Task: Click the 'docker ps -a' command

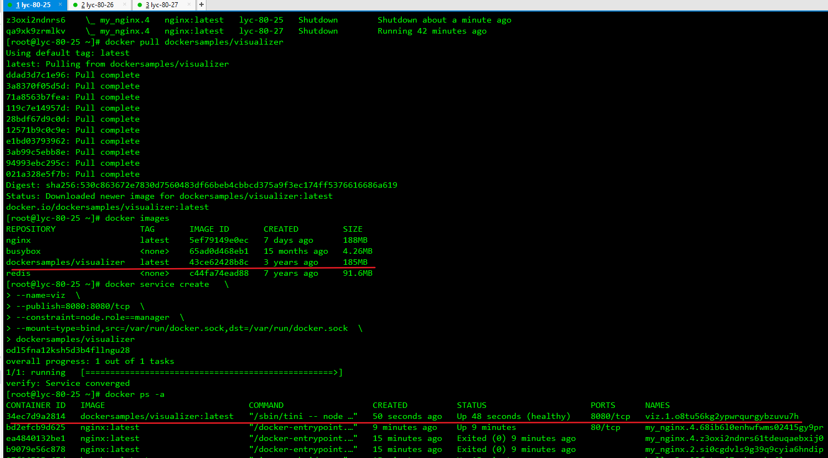Action: (135, 394)
